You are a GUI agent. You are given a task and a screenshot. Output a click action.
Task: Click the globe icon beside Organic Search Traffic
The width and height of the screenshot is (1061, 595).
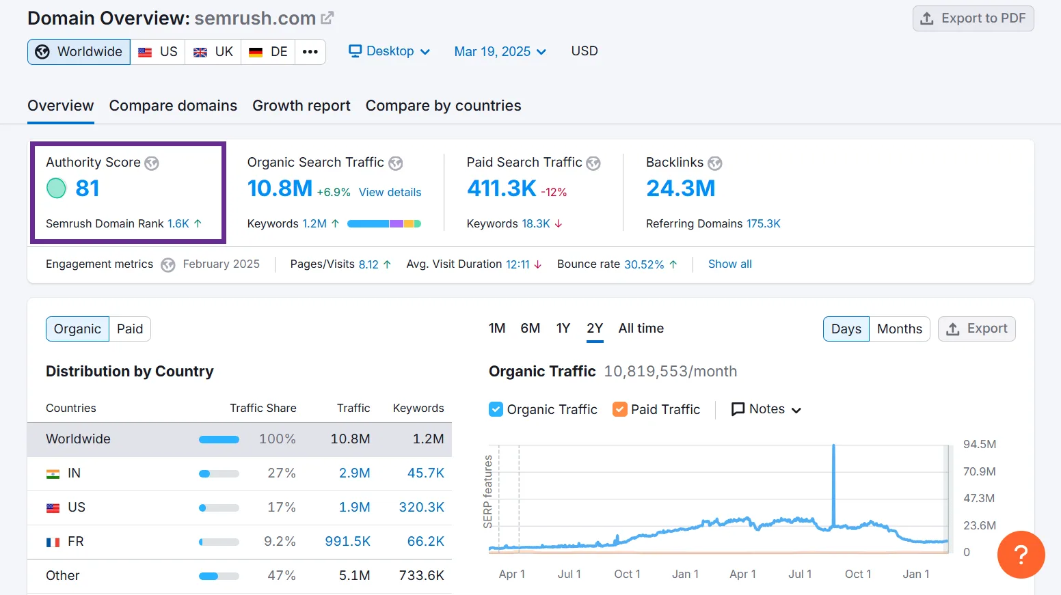396,163
